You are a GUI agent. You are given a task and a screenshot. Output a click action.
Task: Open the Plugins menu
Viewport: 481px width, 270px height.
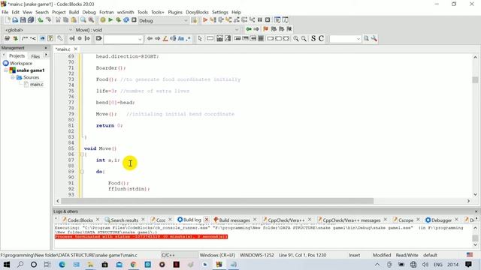coord(175,12)
